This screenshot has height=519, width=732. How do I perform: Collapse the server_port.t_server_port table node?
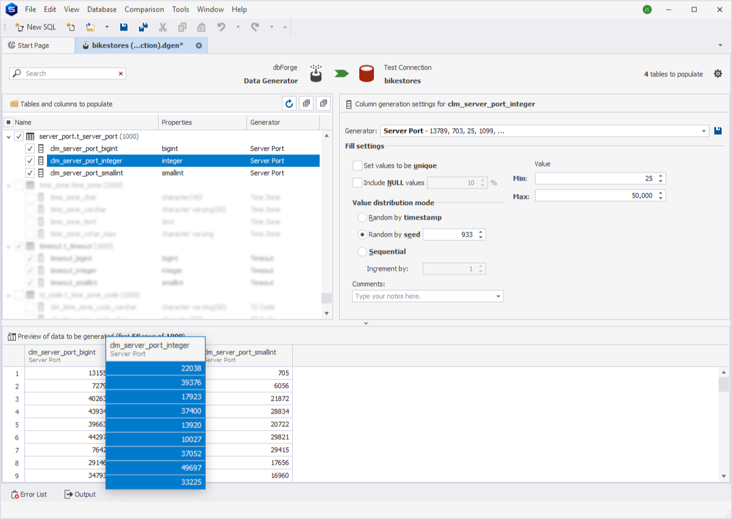coord(9,137)
